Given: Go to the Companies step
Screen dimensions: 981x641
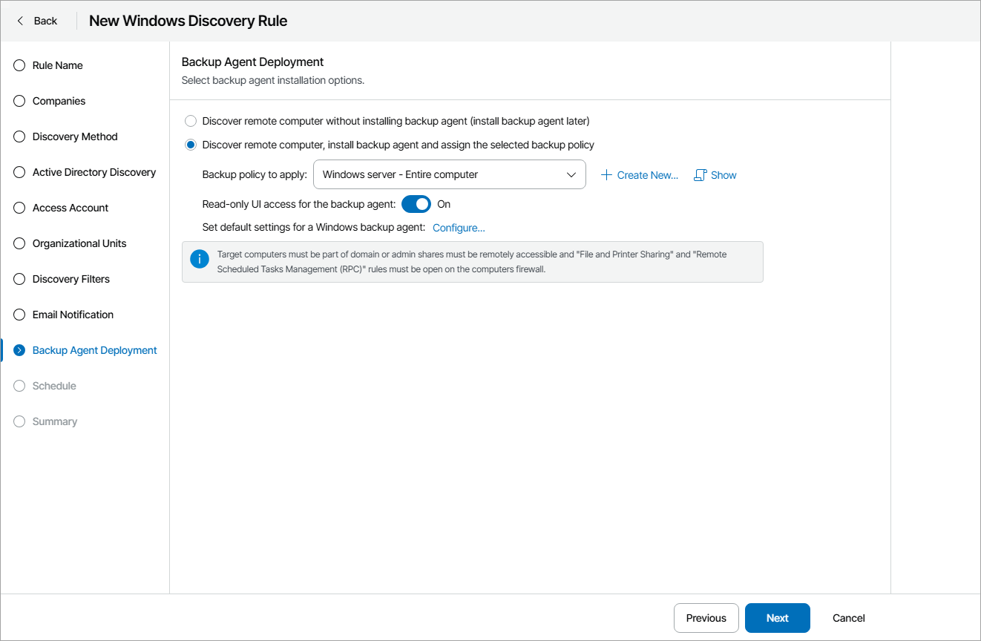Looking at the screenshot, I should coord(59,101).
